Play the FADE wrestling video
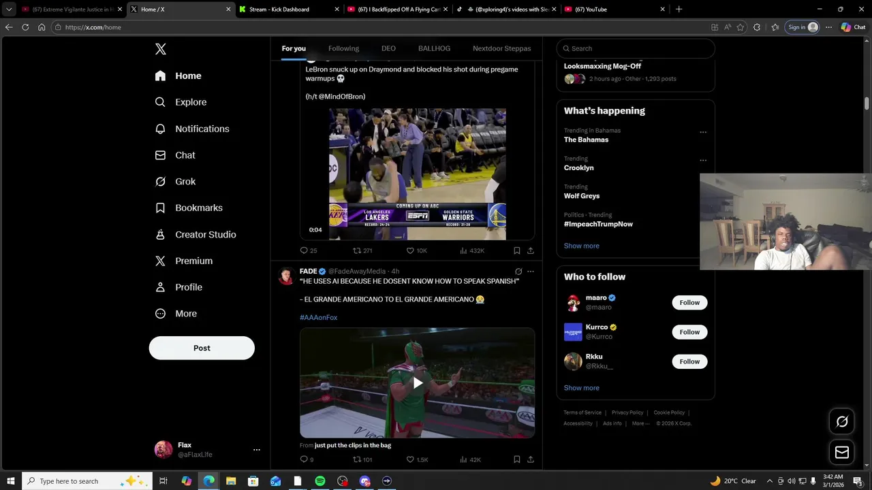The width and height of the screenshot is (872, 490). click(417, 382)
